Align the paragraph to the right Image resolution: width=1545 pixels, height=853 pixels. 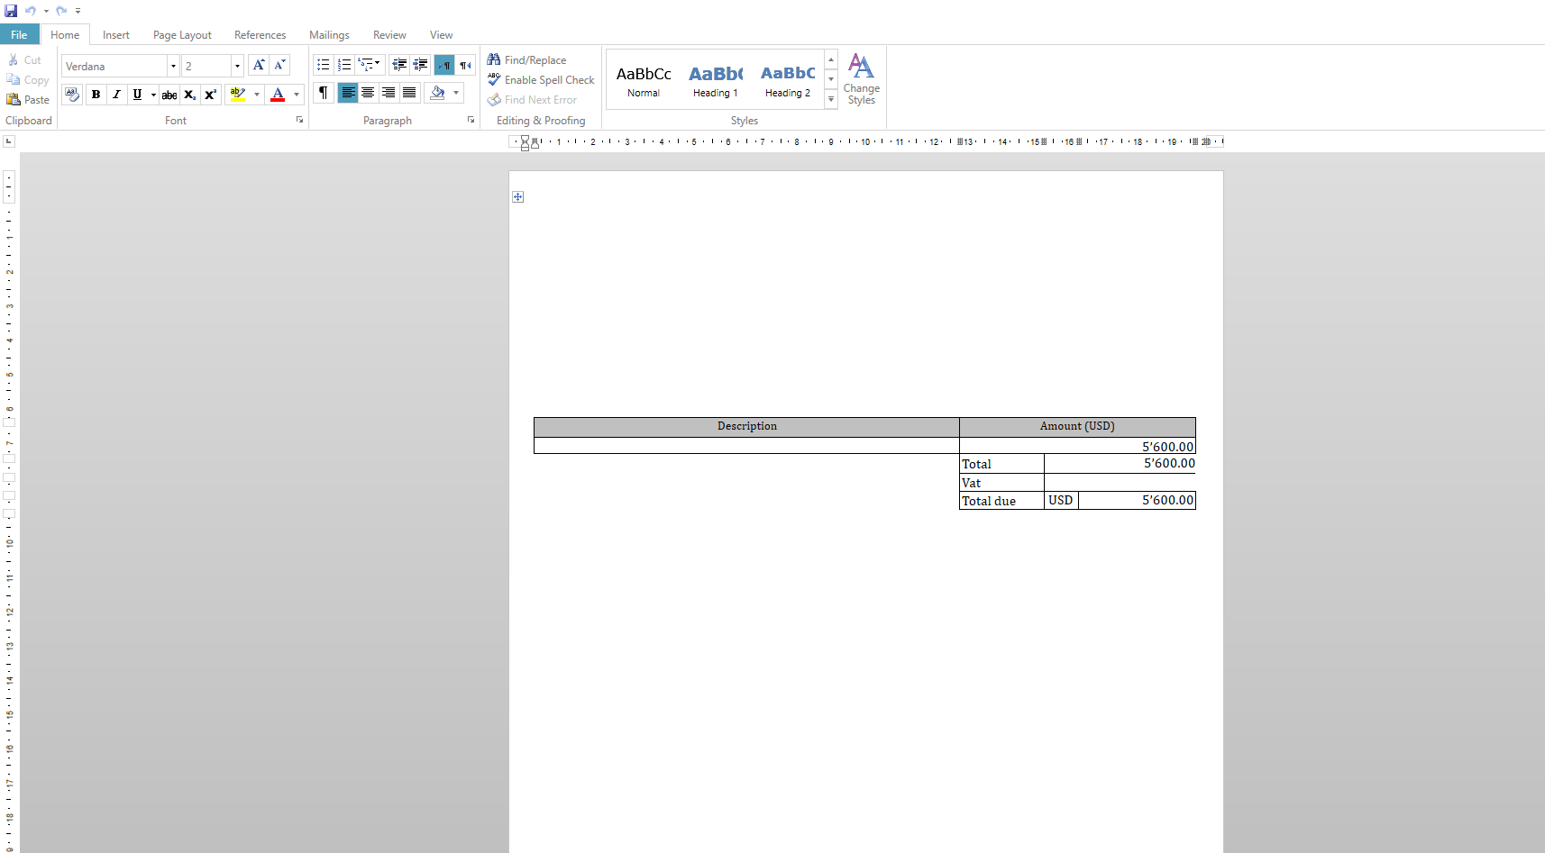(x=389, y=93)
